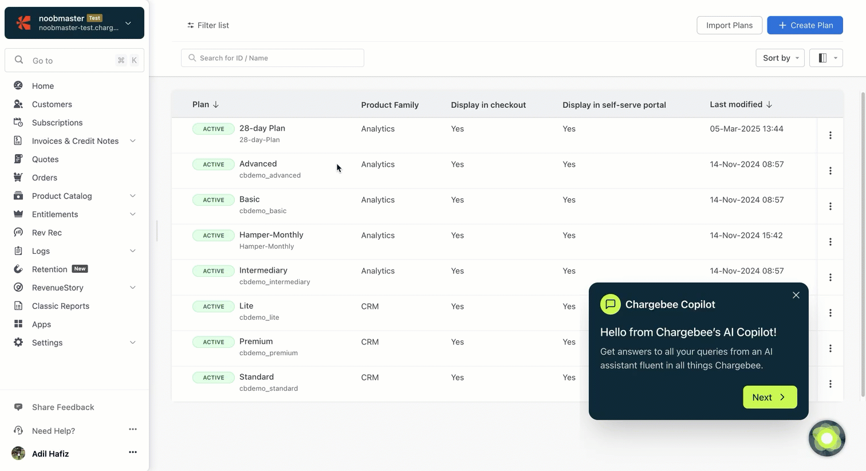Screen dimensions: 866x471
Task: Open the actions menu for 28-day Plan
Action: click(x=830, y=135)
